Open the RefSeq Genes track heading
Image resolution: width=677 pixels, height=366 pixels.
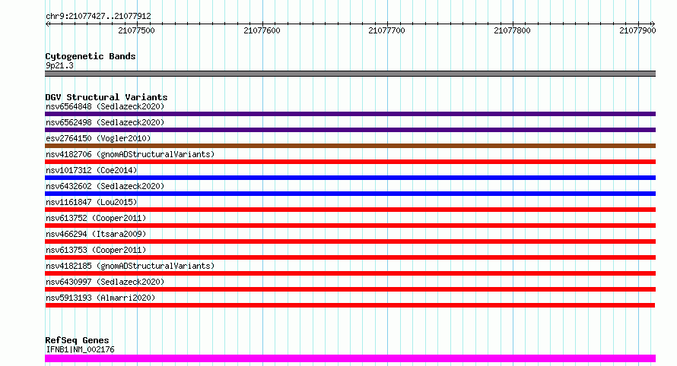click(77, 340)
